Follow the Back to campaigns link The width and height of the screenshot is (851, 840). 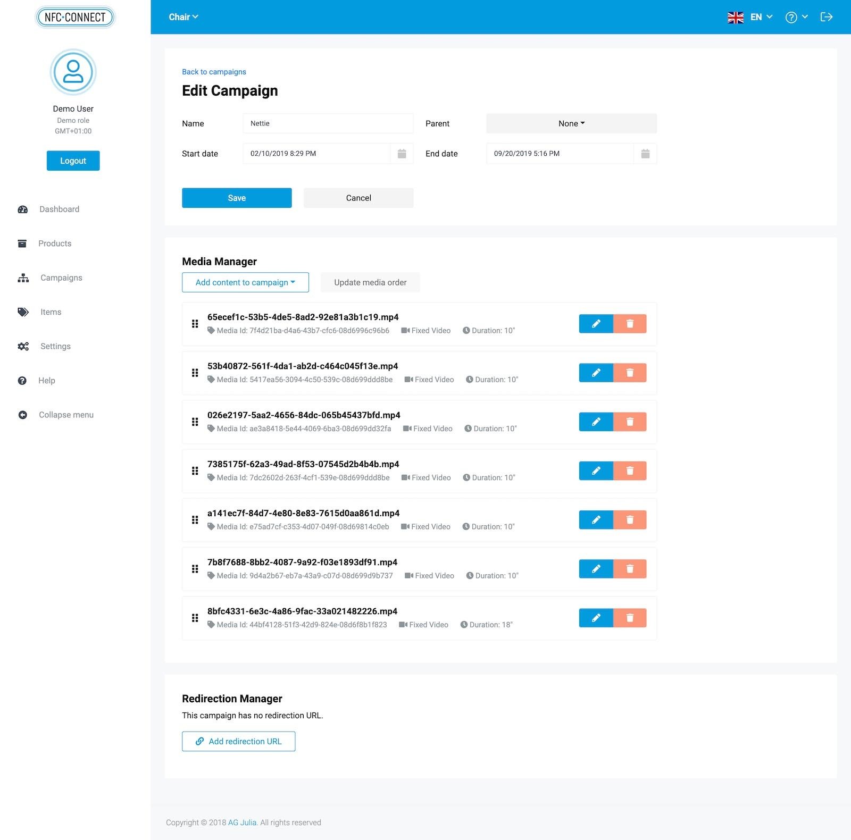coord(214,72)
